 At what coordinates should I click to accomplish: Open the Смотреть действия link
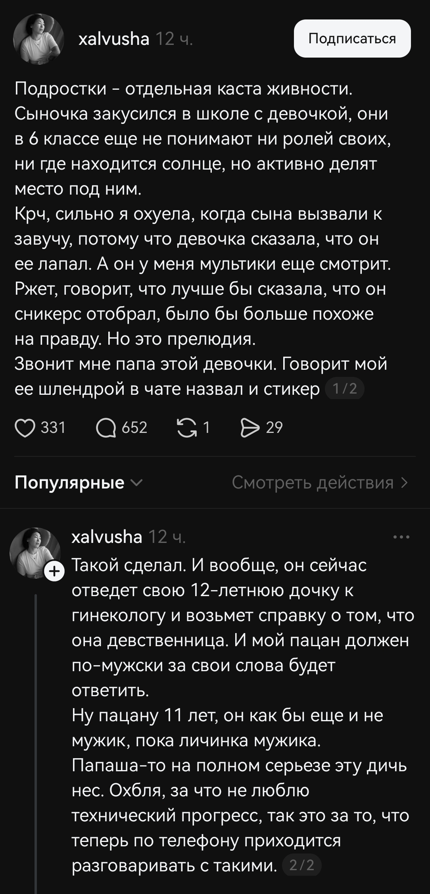point(319,483)
